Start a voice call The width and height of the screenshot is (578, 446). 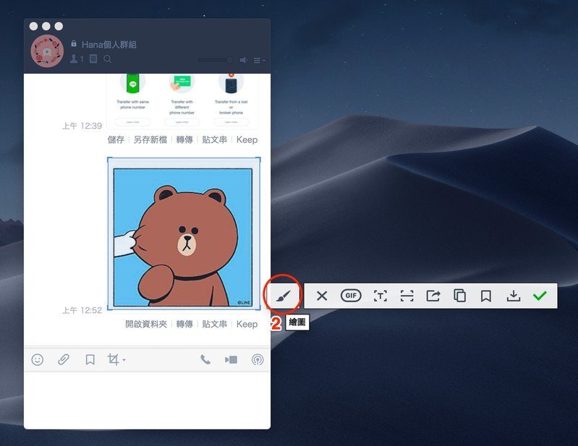point(205,359)
